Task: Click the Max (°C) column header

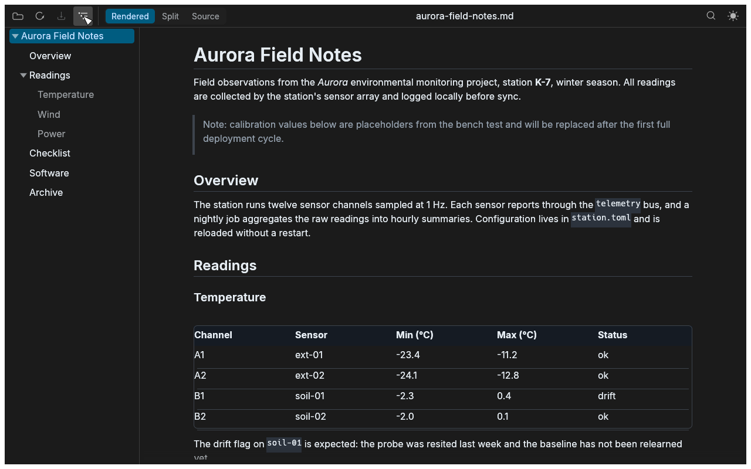Action: (x=517, y=335)
